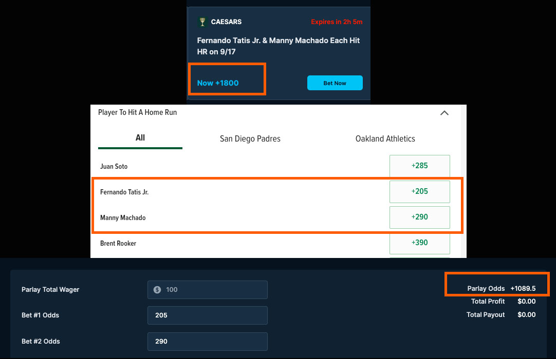
Task: Click the Parlay Total Wager label
Action: point(50,290)
